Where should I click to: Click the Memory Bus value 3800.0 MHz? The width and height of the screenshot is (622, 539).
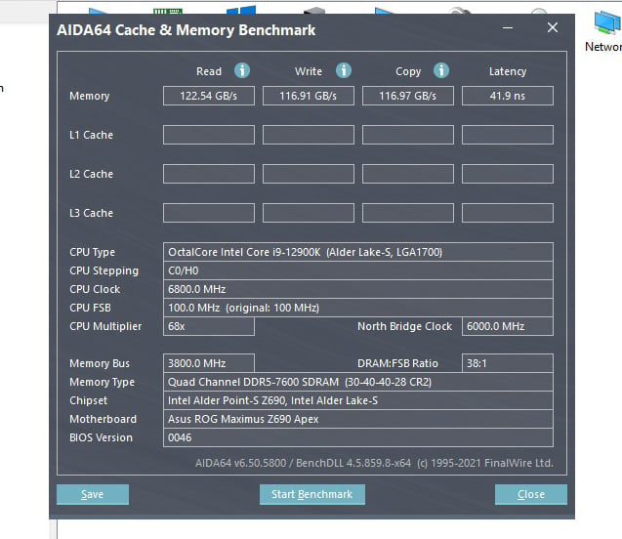[x=209, y=363]
